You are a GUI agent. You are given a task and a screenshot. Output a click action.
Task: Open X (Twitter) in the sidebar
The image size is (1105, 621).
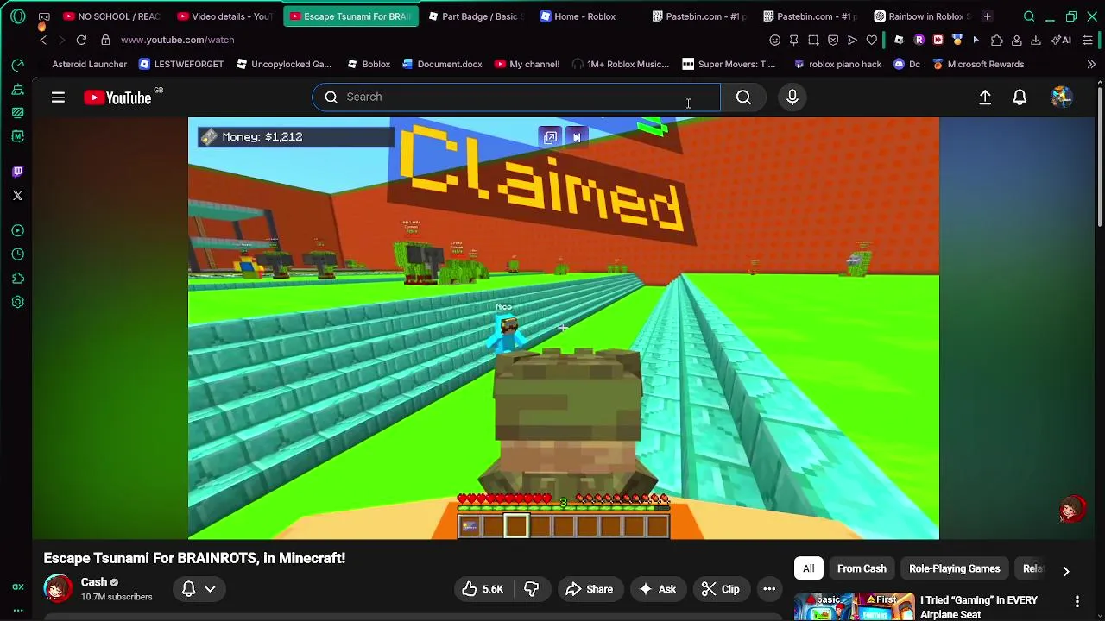point(17,196)
